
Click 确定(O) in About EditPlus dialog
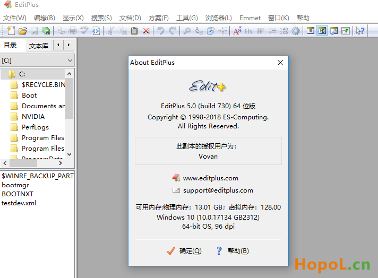point(184,251)
